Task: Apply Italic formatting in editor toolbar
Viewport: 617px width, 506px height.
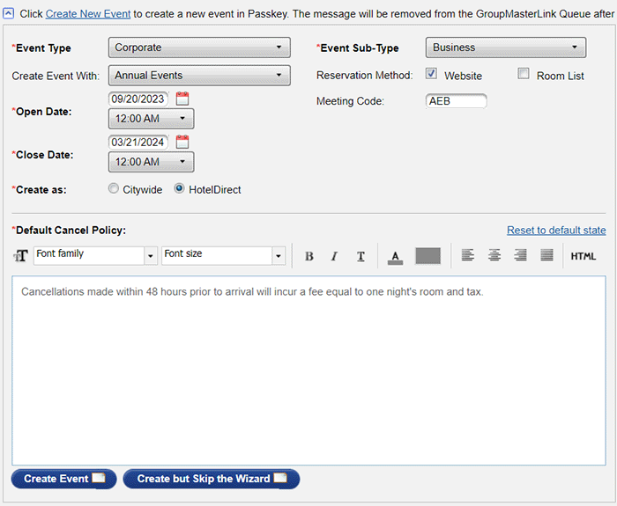Action: tap(334, 256)
